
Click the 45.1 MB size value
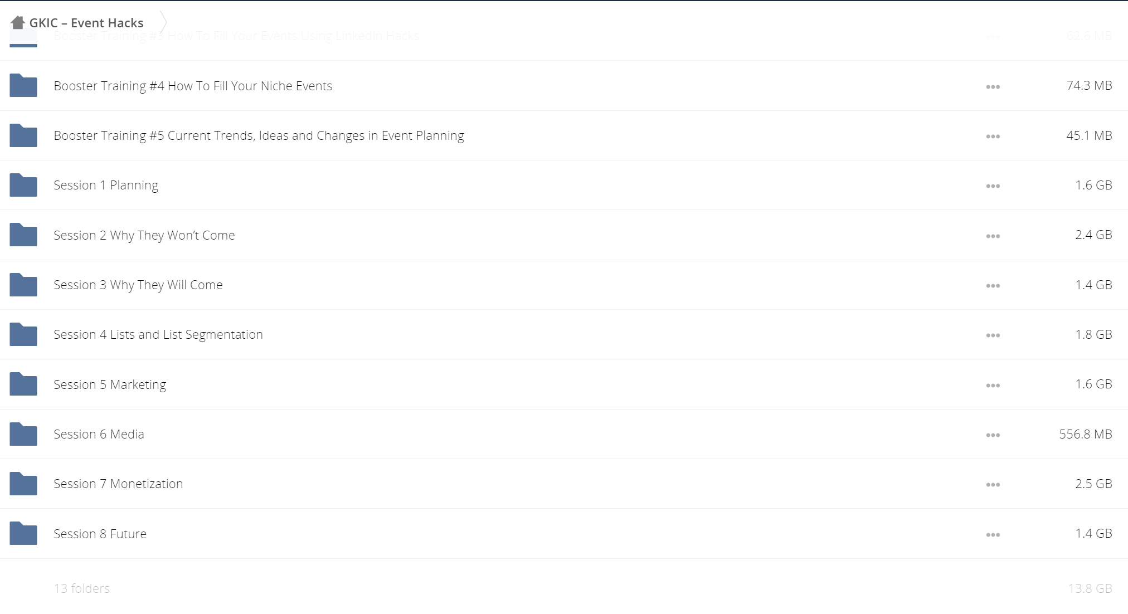pos(1089,135)
